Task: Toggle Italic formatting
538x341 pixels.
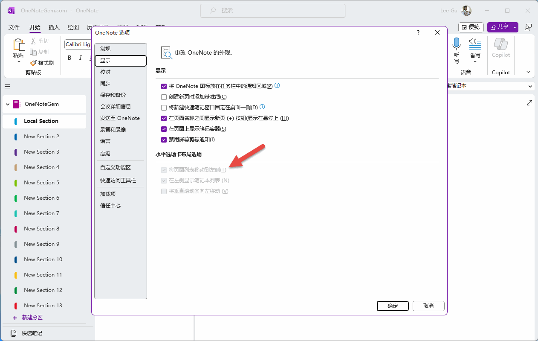Action: (x=80, y=58)
